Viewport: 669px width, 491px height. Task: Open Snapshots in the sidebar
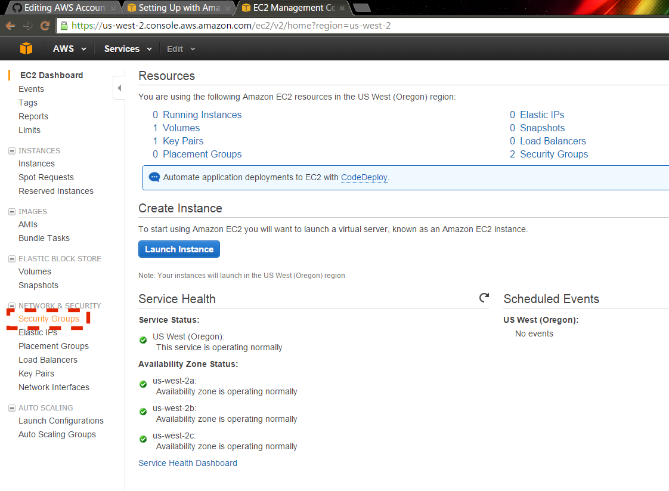38,285
